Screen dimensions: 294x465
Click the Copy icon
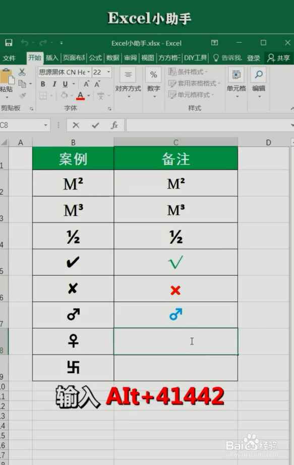pyautogui.click(x=22, y=84)
